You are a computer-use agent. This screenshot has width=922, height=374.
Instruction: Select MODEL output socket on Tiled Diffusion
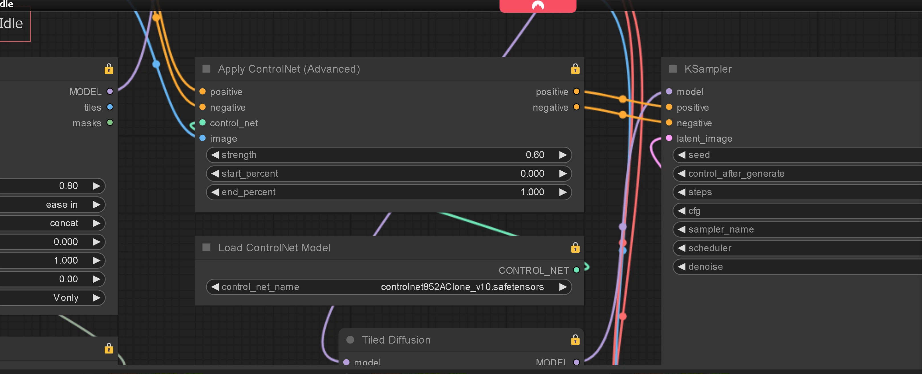coord(576,362)
